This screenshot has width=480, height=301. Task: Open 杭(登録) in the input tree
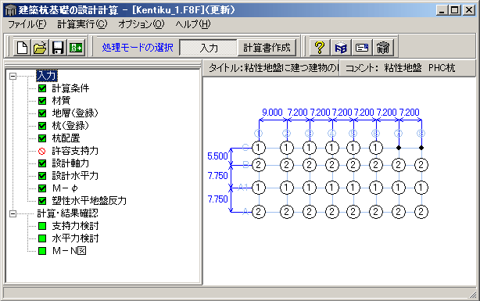pos(70,126)
